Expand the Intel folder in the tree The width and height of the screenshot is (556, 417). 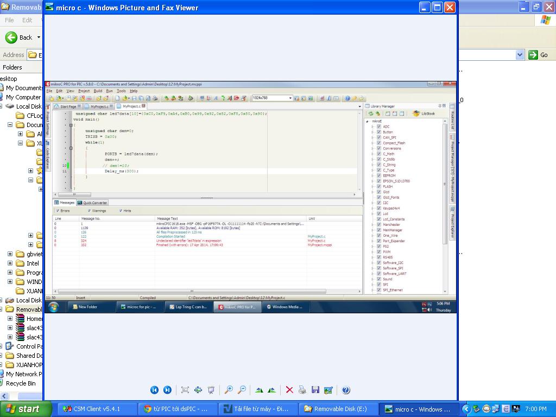tap(10, 263)
